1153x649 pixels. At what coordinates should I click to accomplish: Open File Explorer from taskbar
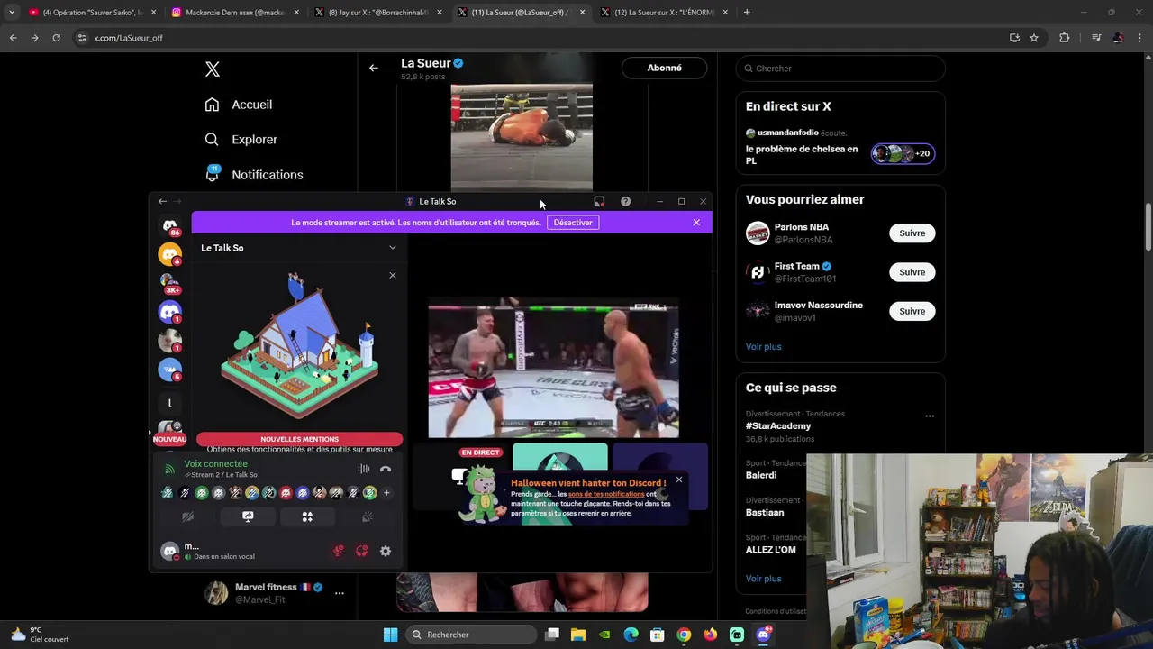[578, 635]
